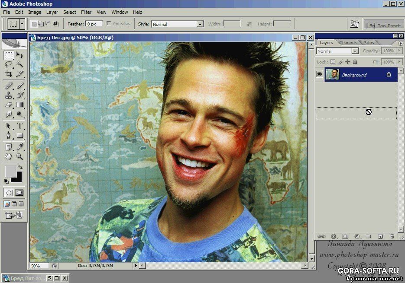The height and width of the screenshot is (283, 405).
Task: Enable the Anti-alias checkbox
Action: pyautogui.click(x=109, y=24)
